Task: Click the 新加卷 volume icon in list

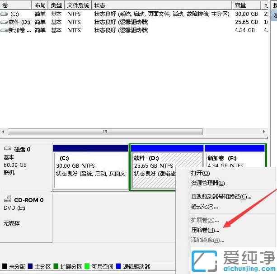Action: click(x=5, y=30)
